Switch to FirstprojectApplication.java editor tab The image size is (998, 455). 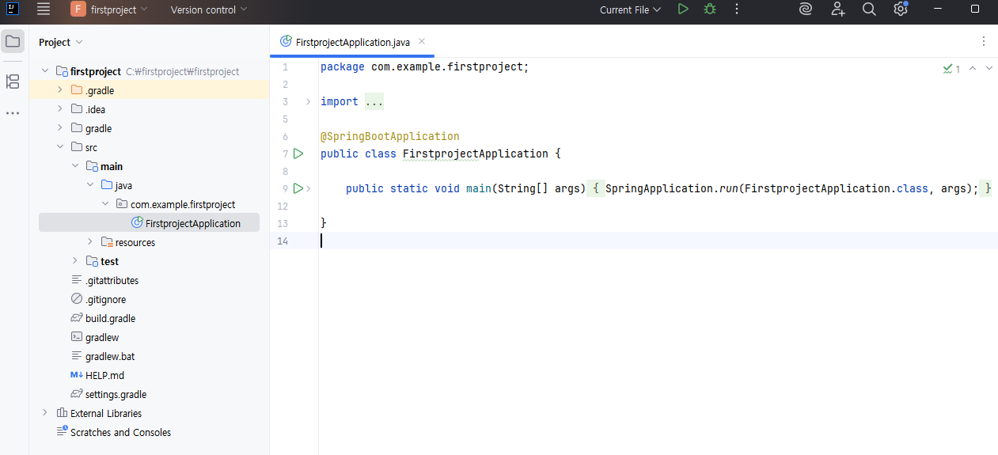tap(352, 42)
